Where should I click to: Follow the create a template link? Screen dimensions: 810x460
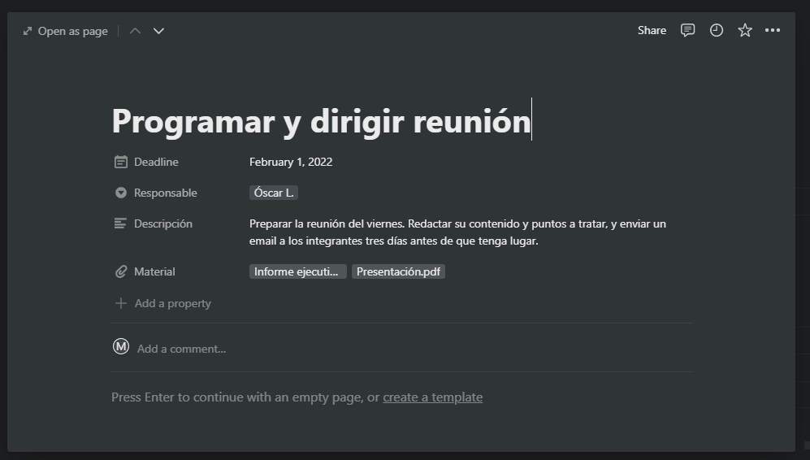(x=433, y=397)
